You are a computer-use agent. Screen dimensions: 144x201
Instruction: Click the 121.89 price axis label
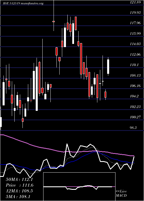[x=135, y=2]
